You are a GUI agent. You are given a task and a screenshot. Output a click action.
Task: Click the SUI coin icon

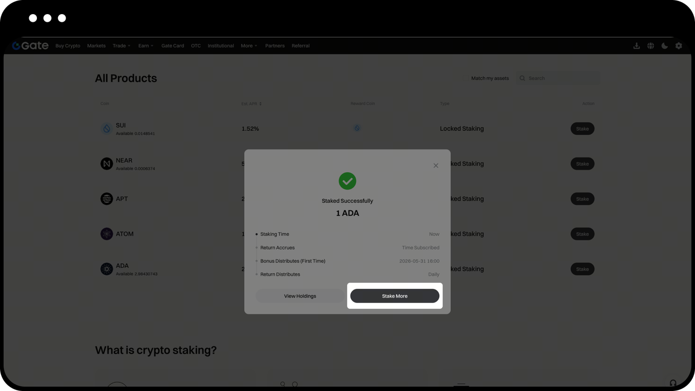(x=106, y=129)
